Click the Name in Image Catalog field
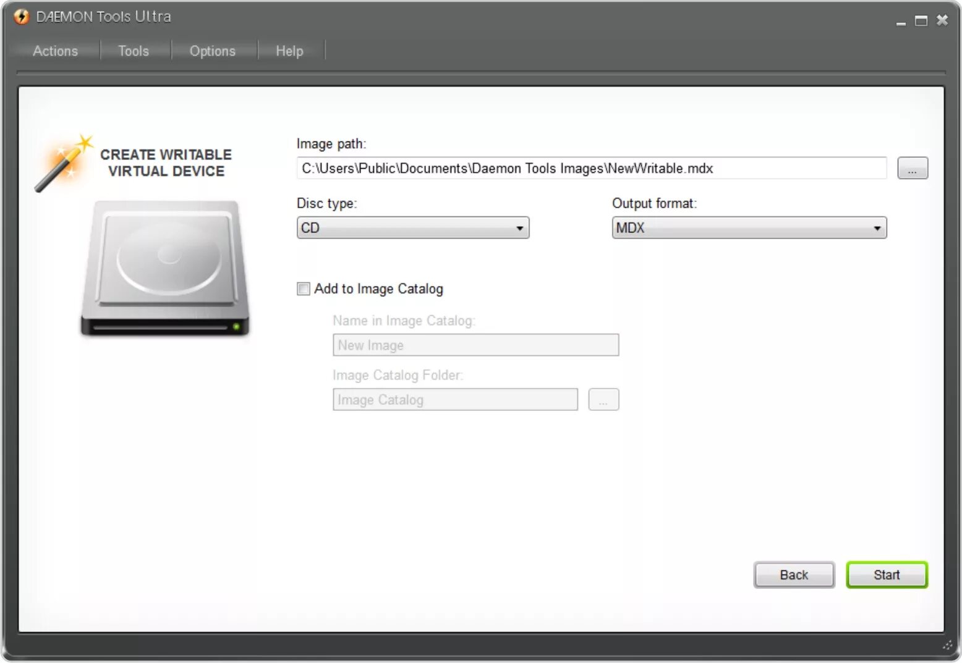The image size is (962, 663). pos(475,345)
